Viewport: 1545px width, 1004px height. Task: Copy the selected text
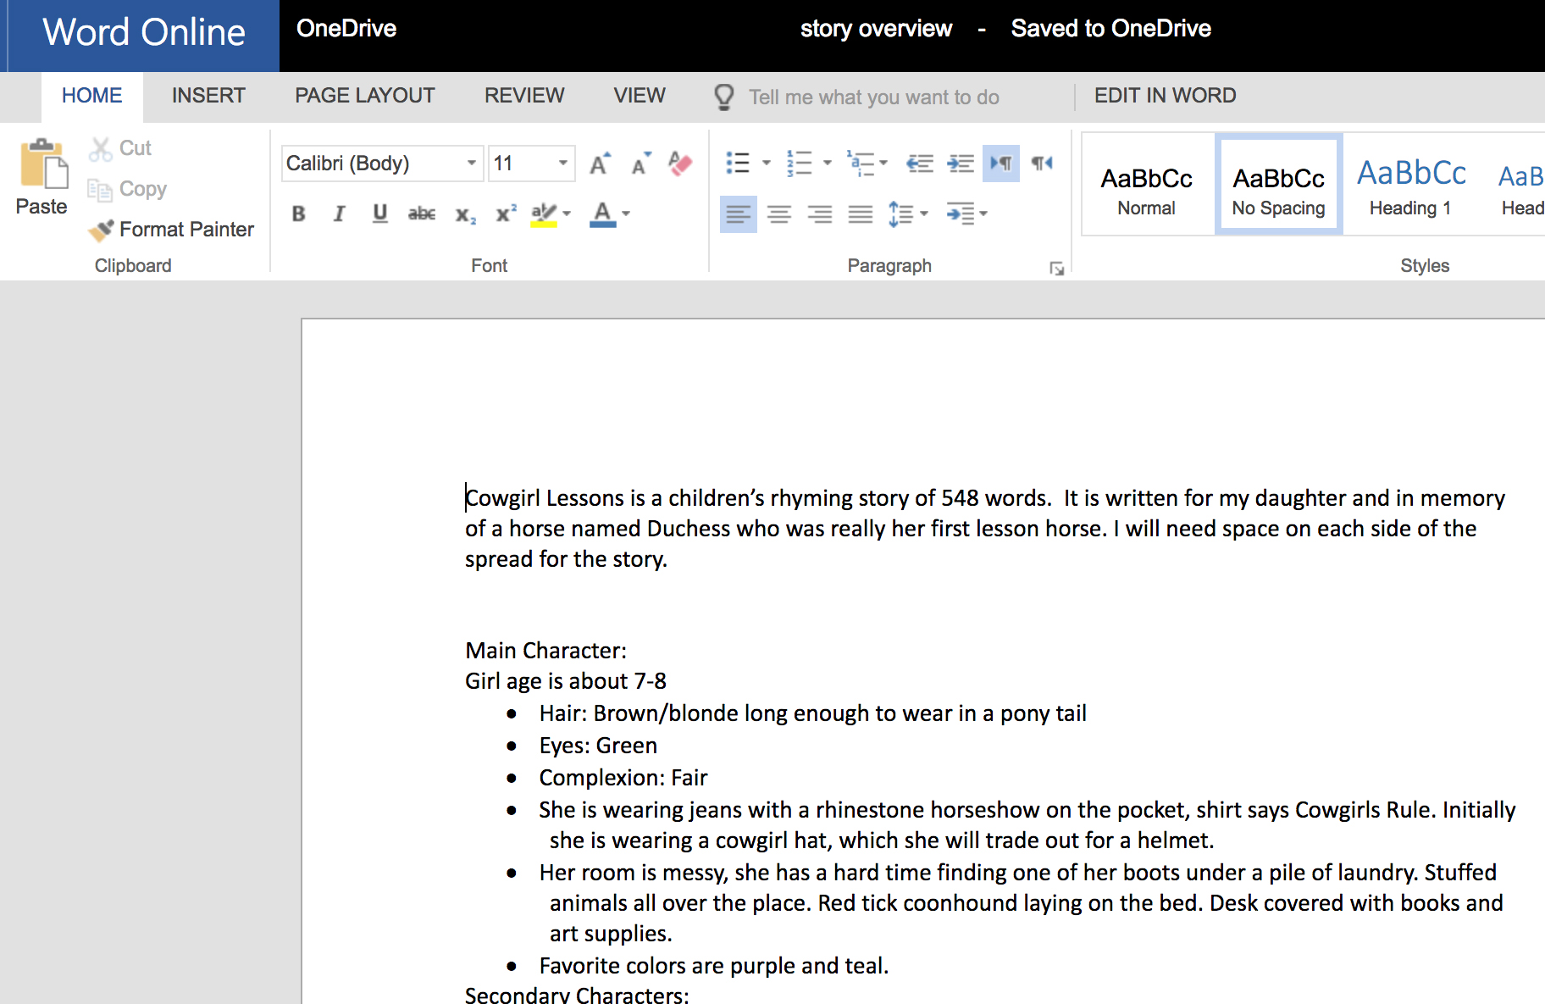click(x=128, y=189)
